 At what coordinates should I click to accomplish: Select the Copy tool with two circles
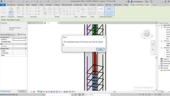coord(50,13)
